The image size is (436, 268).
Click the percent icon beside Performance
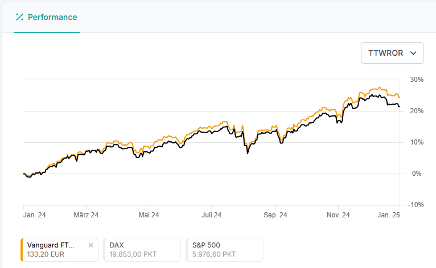click(19, 17)
